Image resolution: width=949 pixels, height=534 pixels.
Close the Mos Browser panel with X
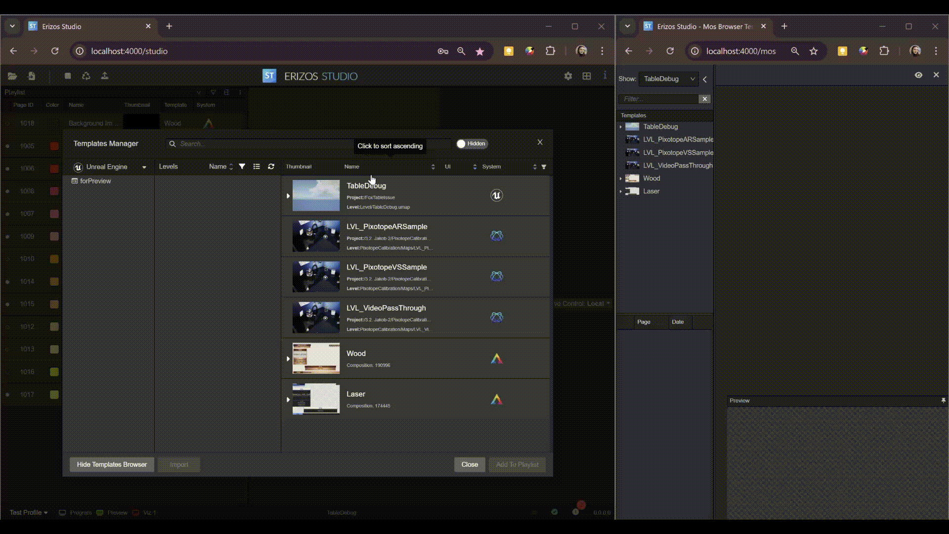tap(936, 75)
